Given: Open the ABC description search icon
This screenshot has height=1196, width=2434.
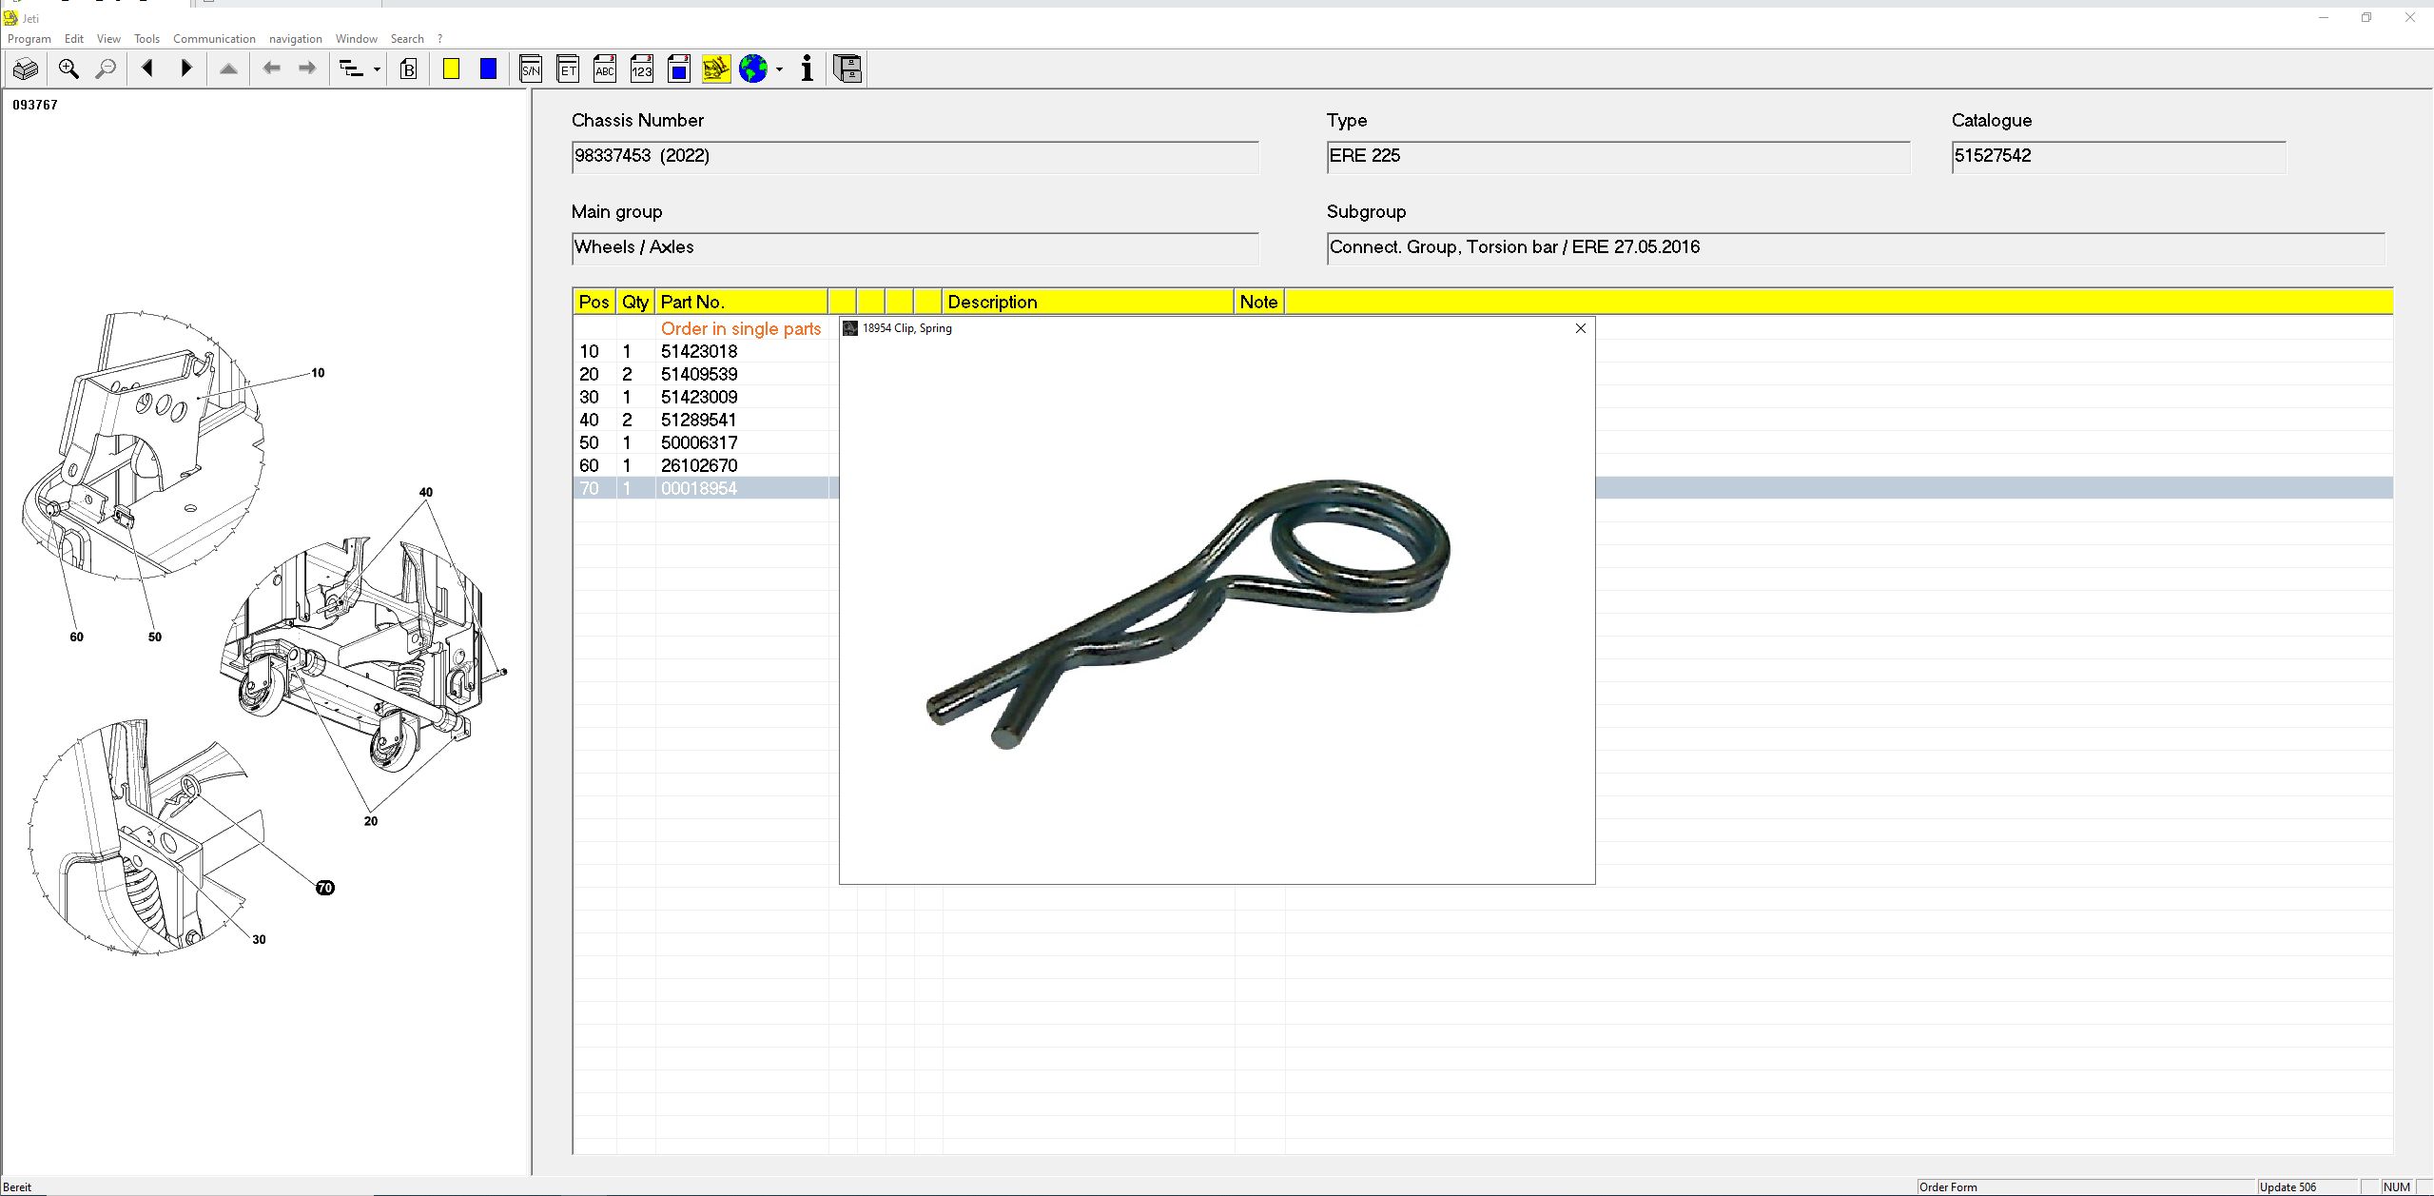Looking at the screenshot, I should pyautogui.click(x=605, y=69).
